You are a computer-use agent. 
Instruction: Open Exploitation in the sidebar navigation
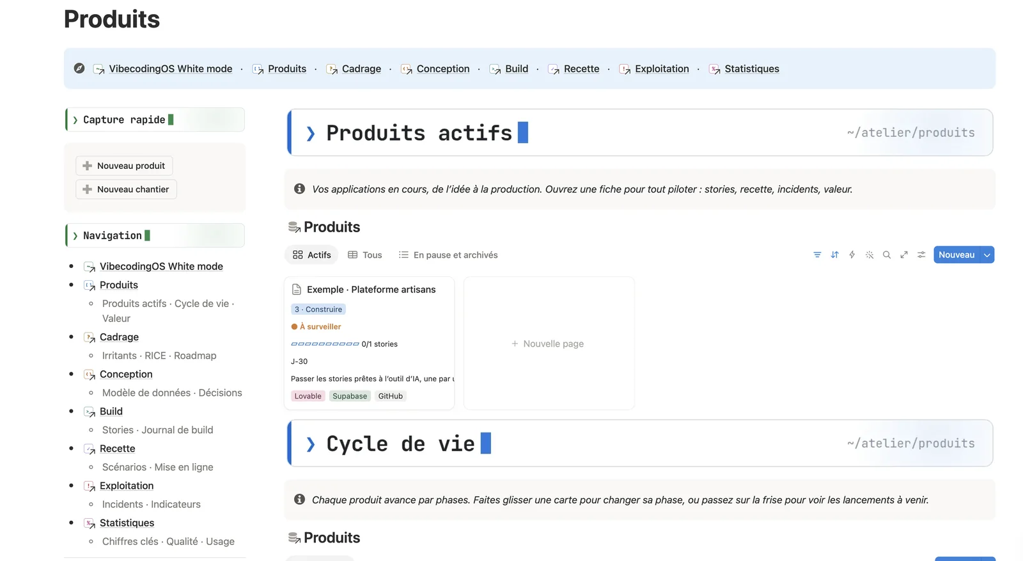pyautogui.click(x=127, y=486)
